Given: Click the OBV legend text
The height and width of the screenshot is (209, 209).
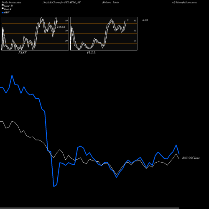Looking at the screenshot, I should click(x=7, y=13).
